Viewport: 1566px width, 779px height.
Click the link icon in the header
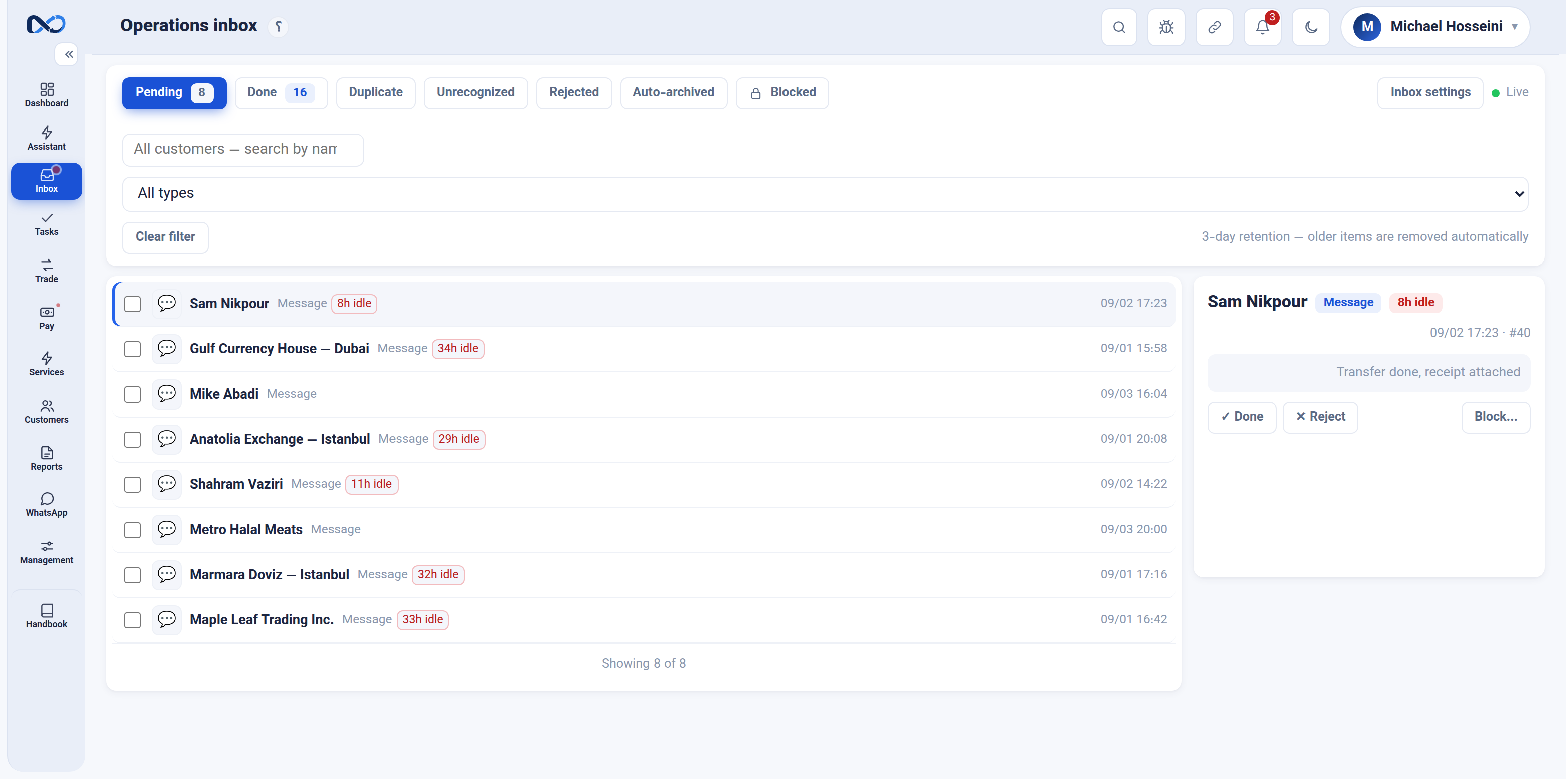click(x=1214, y=27)
